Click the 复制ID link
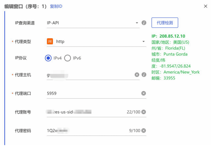 56,6
